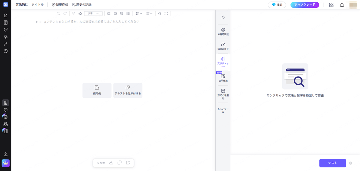Click the テスト button

pyautogui.click(x=333, y=163)
